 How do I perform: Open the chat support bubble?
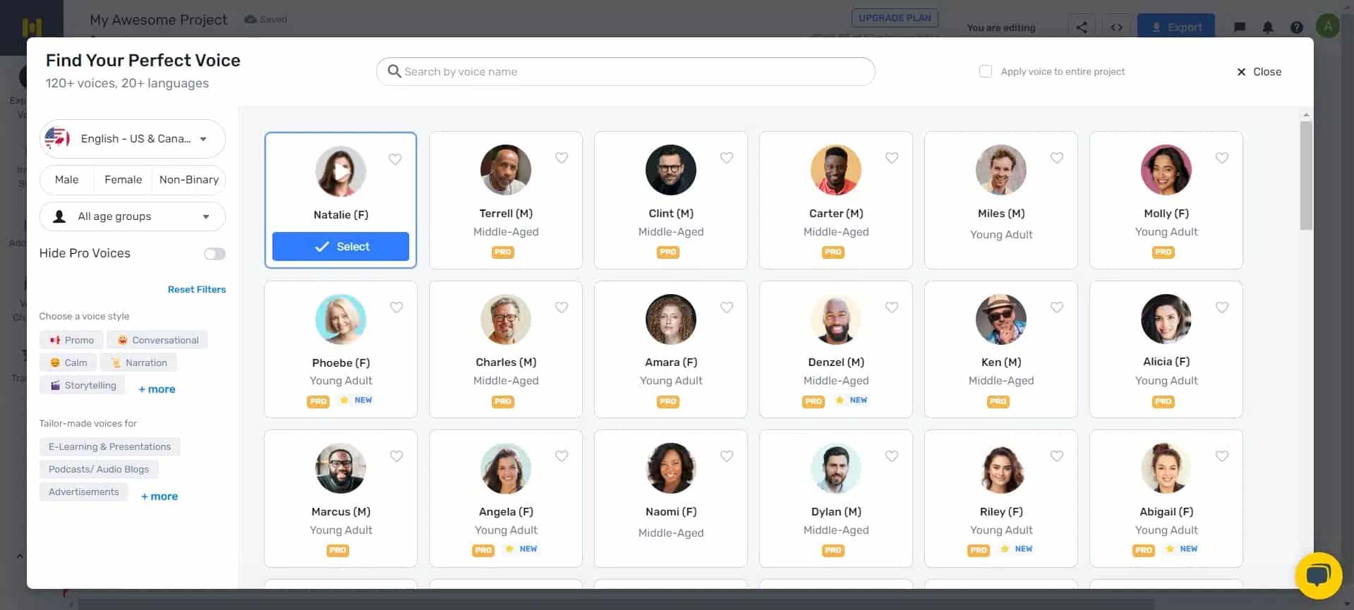tap(1318, 575)
